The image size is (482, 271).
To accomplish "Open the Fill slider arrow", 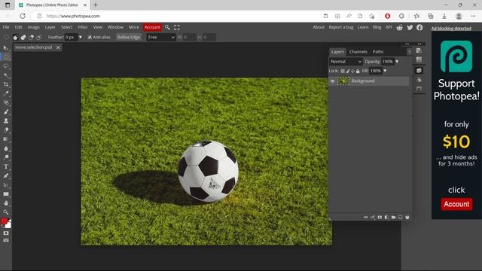I will [385, 71].
